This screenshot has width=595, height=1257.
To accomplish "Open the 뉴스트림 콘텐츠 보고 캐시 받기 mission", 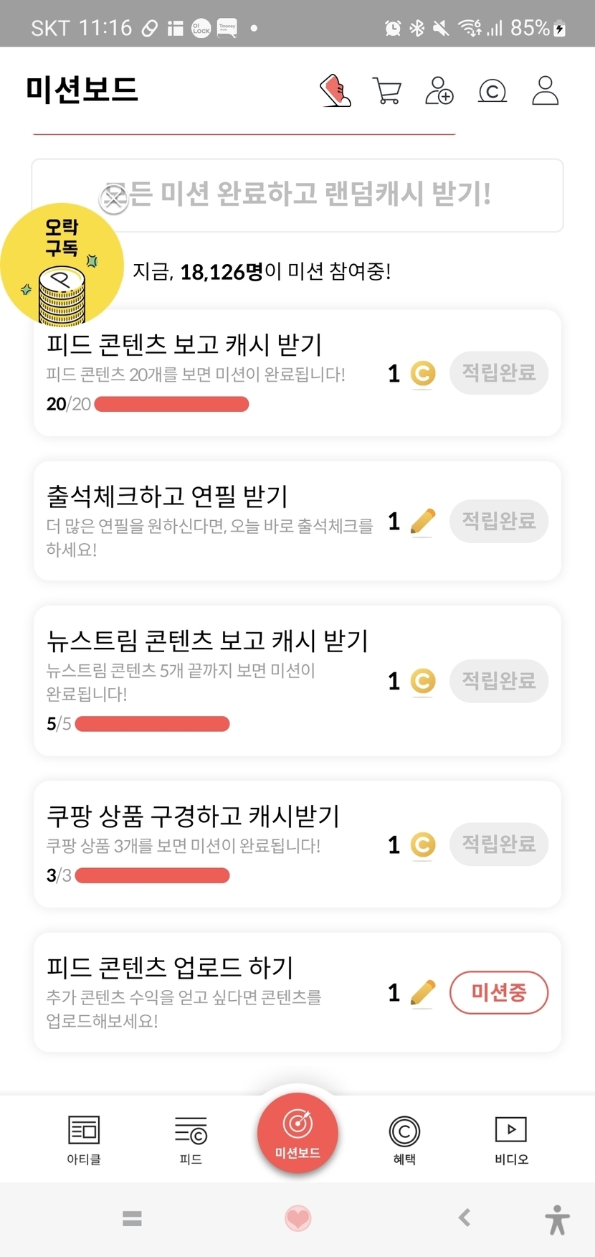I will pyautogui.click(x=208, y=640).
